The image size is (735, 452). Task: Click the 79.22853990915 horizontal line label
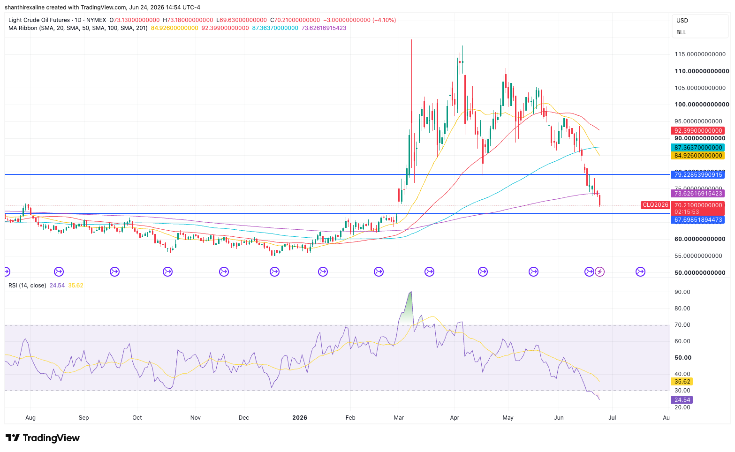(698, 175)
